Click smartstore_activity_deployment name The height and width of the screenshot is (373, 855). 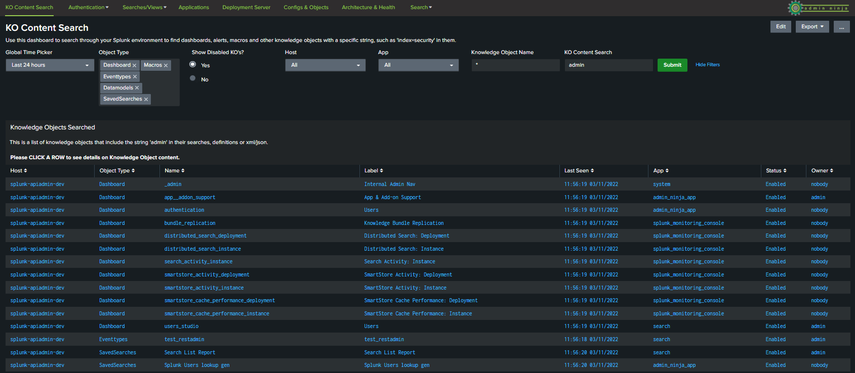pyautogui.click(x=207, y=275)
